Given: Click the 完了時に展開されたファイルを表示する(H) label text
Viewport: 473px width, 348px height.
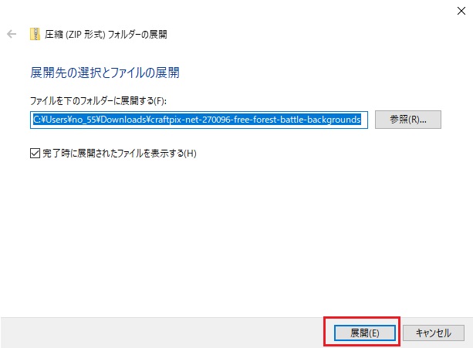Looking at the screenshot, I should [120, 154].
